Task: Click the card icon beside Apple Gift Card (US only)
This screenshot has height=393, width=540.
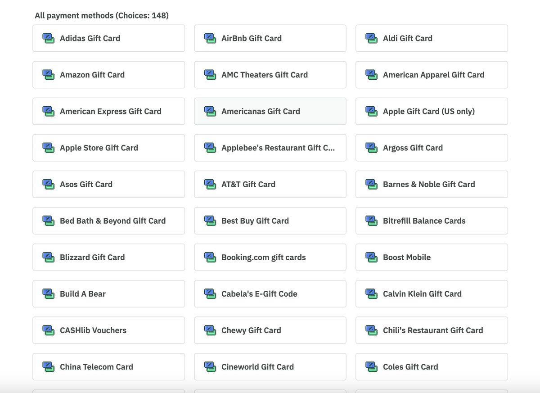Action: click(371, 111)
